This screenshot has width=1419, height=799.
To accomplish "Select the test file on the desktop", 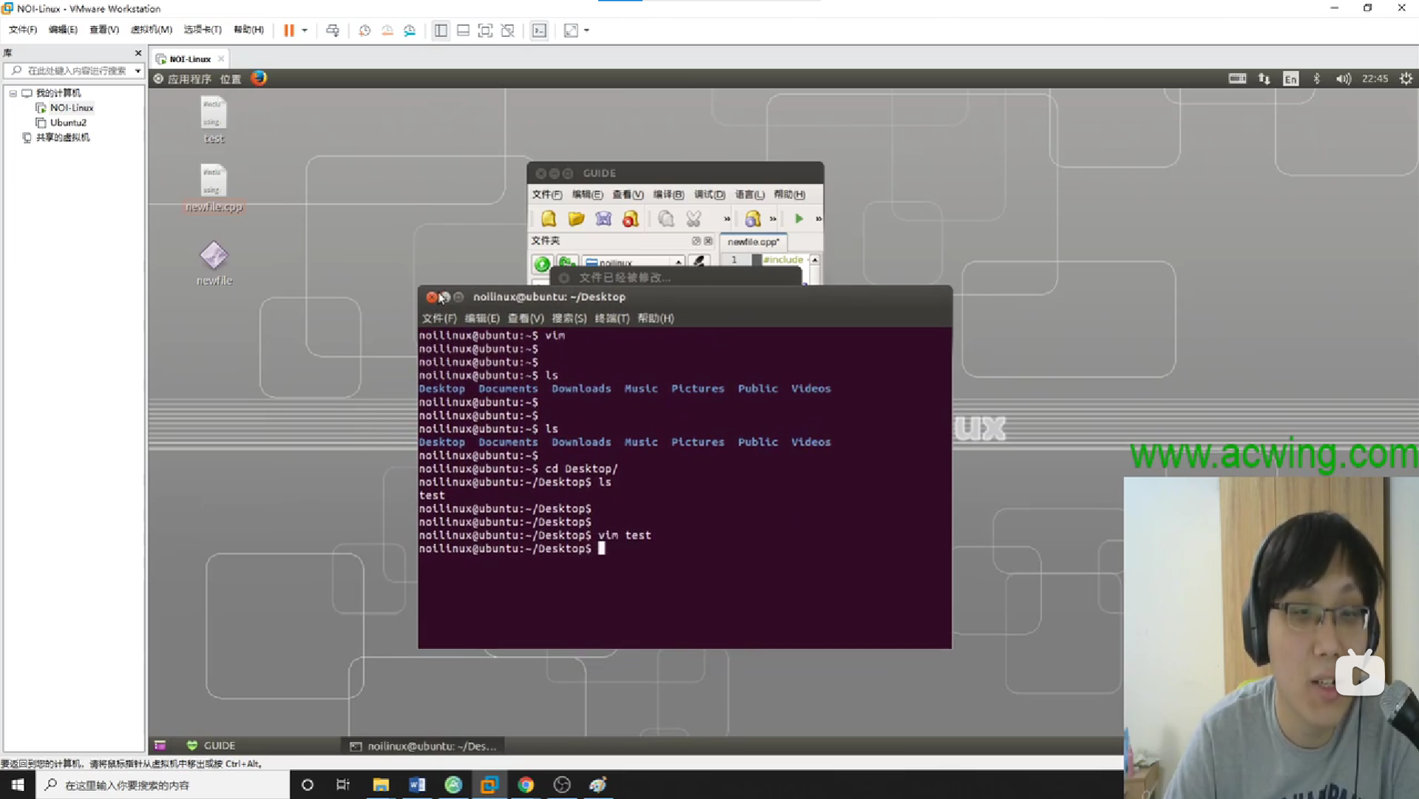I will (x=214, y=121).
